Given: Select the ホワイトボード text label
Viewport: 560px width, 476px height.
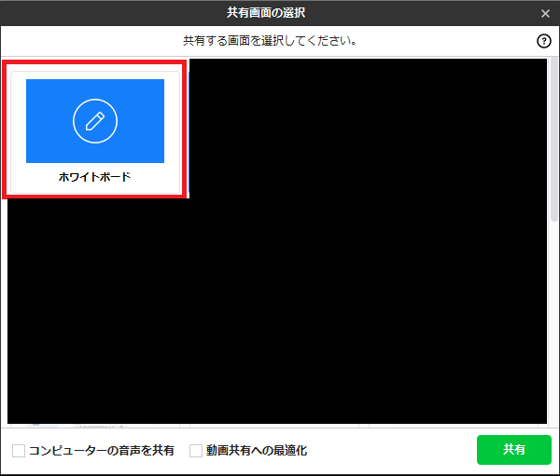Looking at the screenshot, I should [x=94, y=176].
